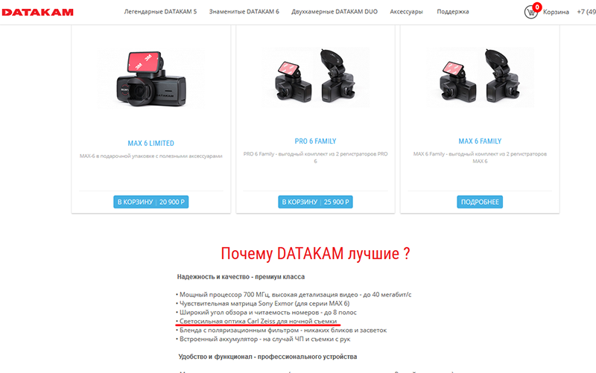Open Двухкамерные DATAKAM DUO menu
This screenshot has height=373, width=596.
[x=335, y=12]
